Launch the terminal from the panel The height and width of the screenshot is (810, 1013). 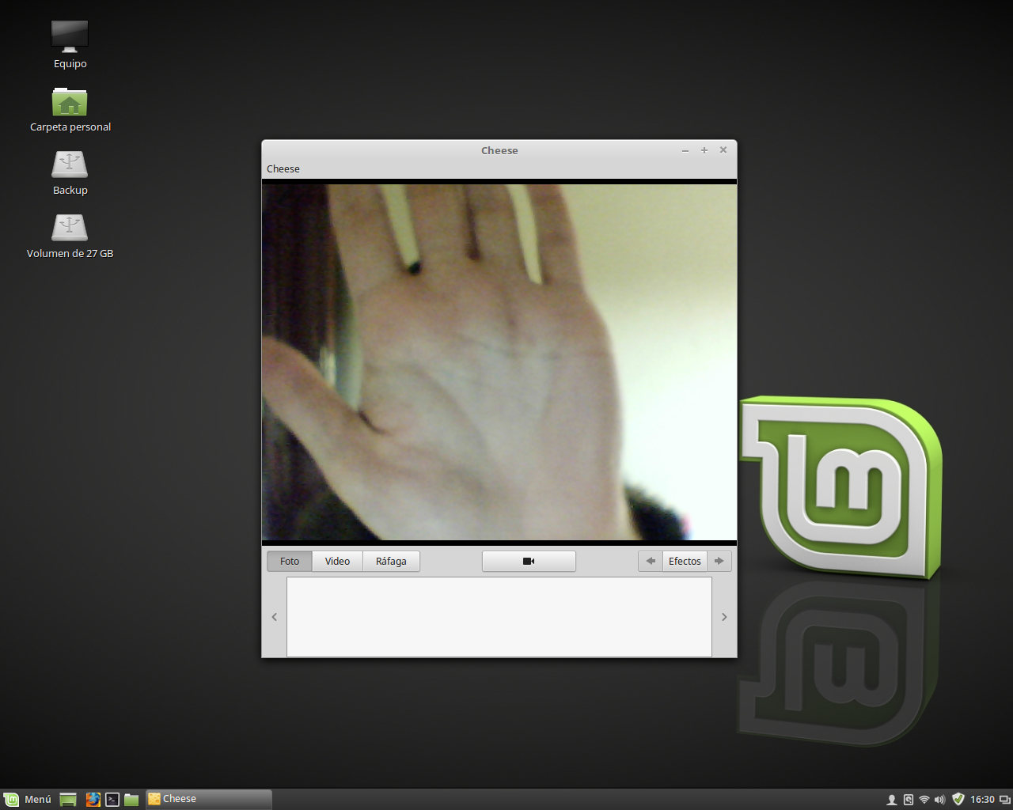[112, 800]
